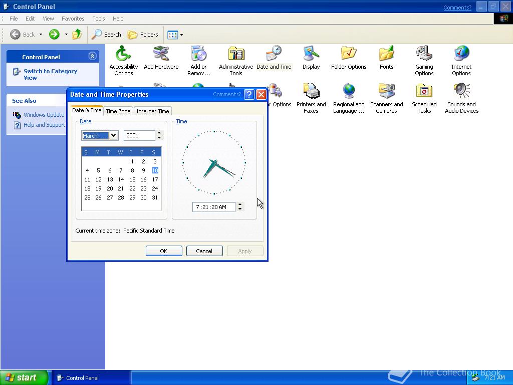
Task: Click the Views toolbar icon
Action: tap(172, 35)
